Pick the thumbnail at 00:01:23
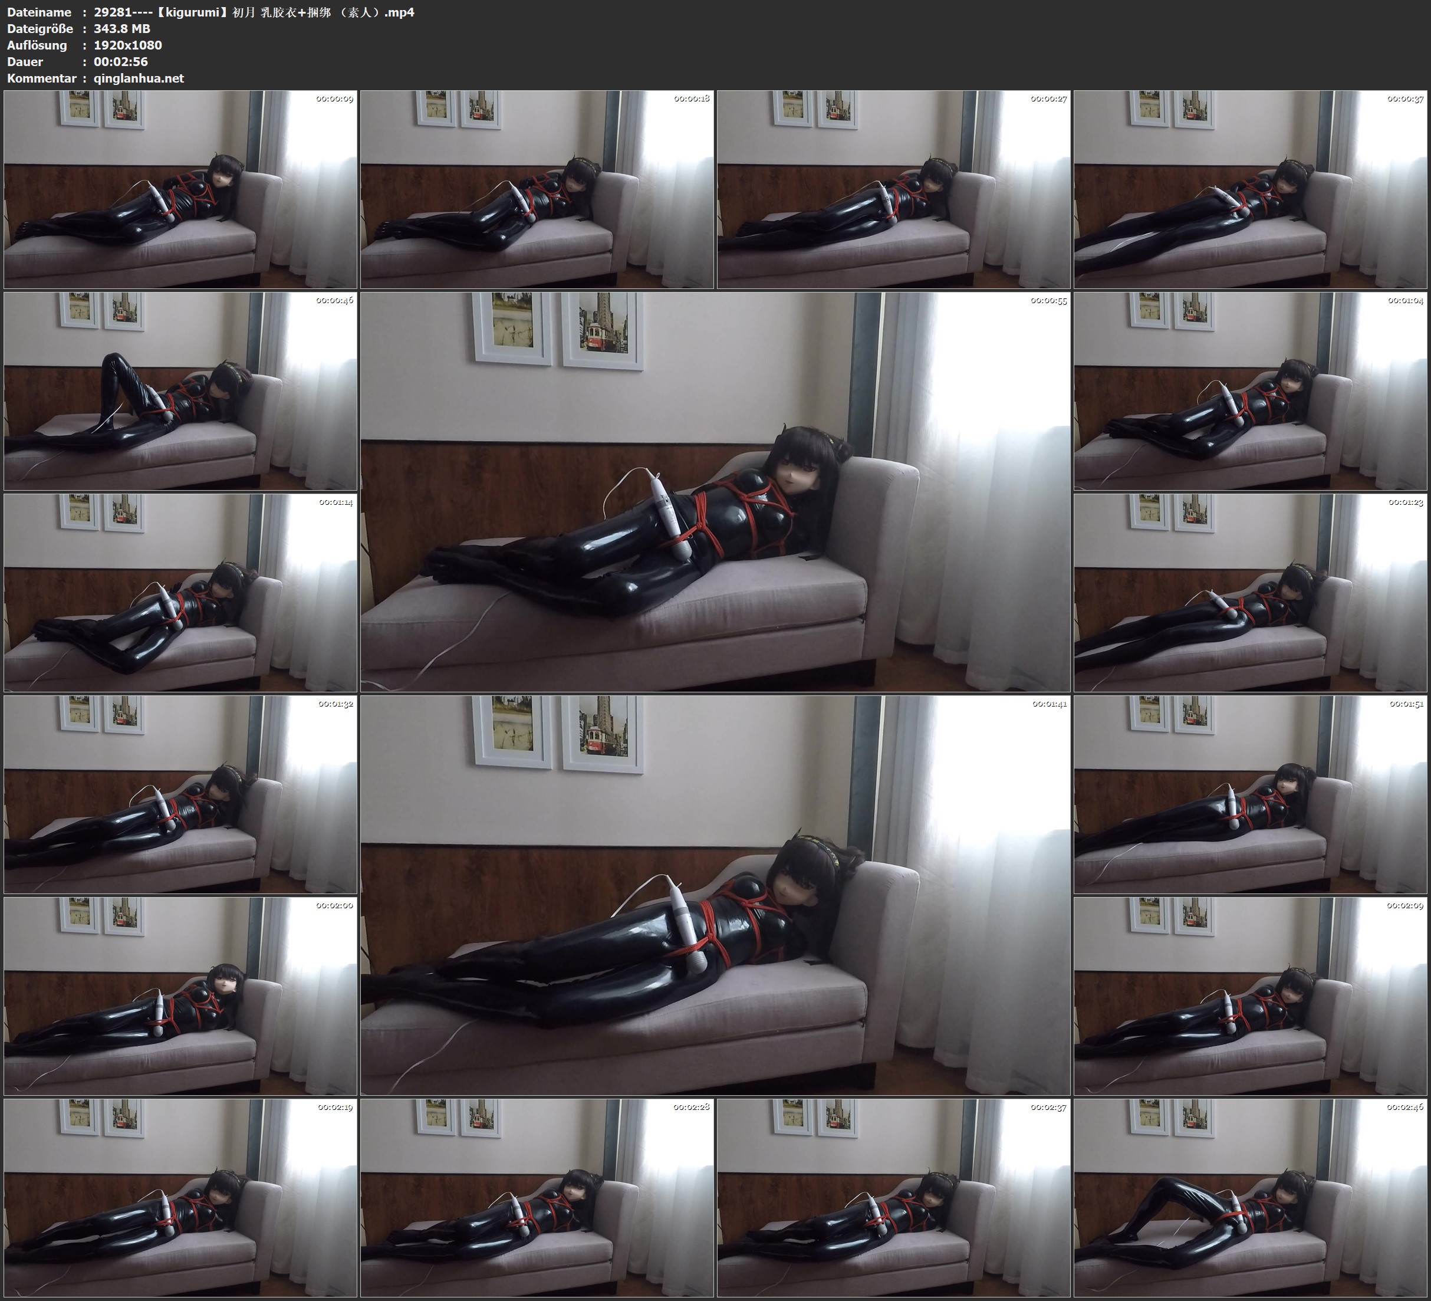 pos(1251,592)
